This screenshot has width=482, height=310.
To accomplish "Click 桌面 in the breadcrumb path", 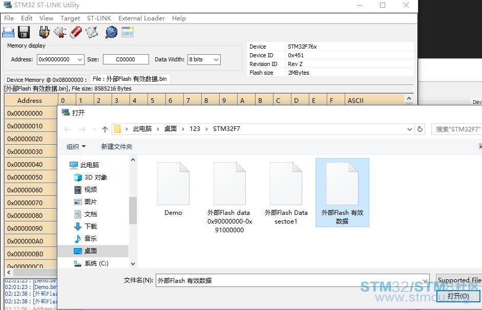I will pos(170,129).
